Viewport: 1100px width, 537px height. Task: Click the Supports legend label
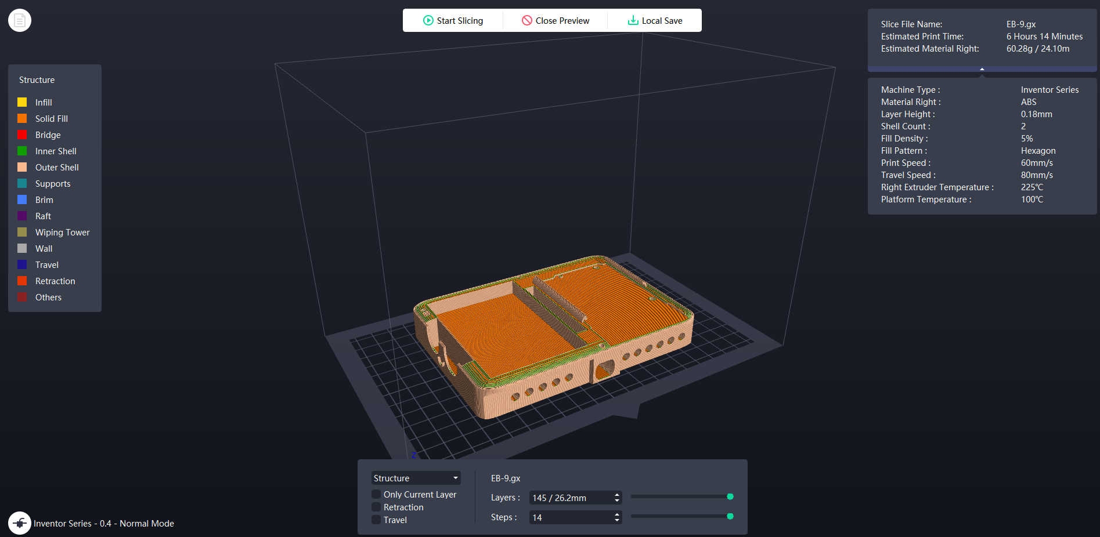pos(53,183)
